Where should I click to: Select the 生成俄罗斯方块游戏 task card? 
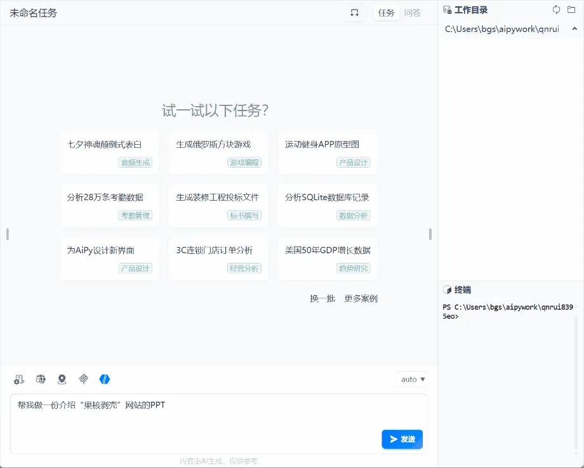tap(218, 153)
